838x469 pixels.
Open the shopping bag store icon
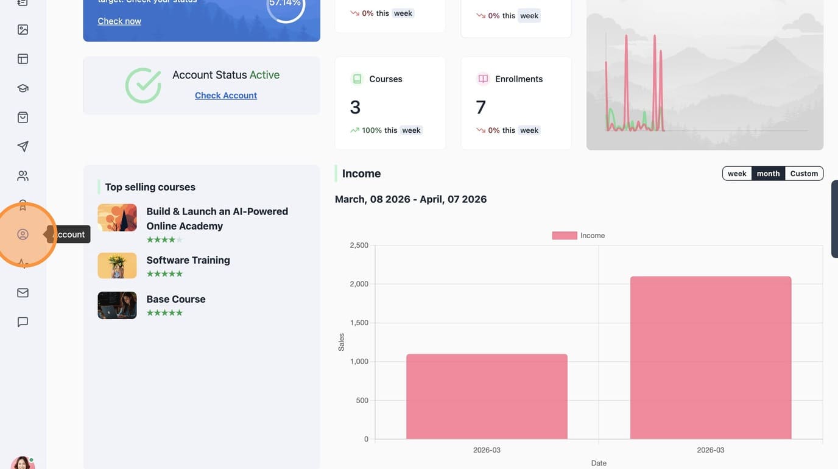(x=23, y=117)
